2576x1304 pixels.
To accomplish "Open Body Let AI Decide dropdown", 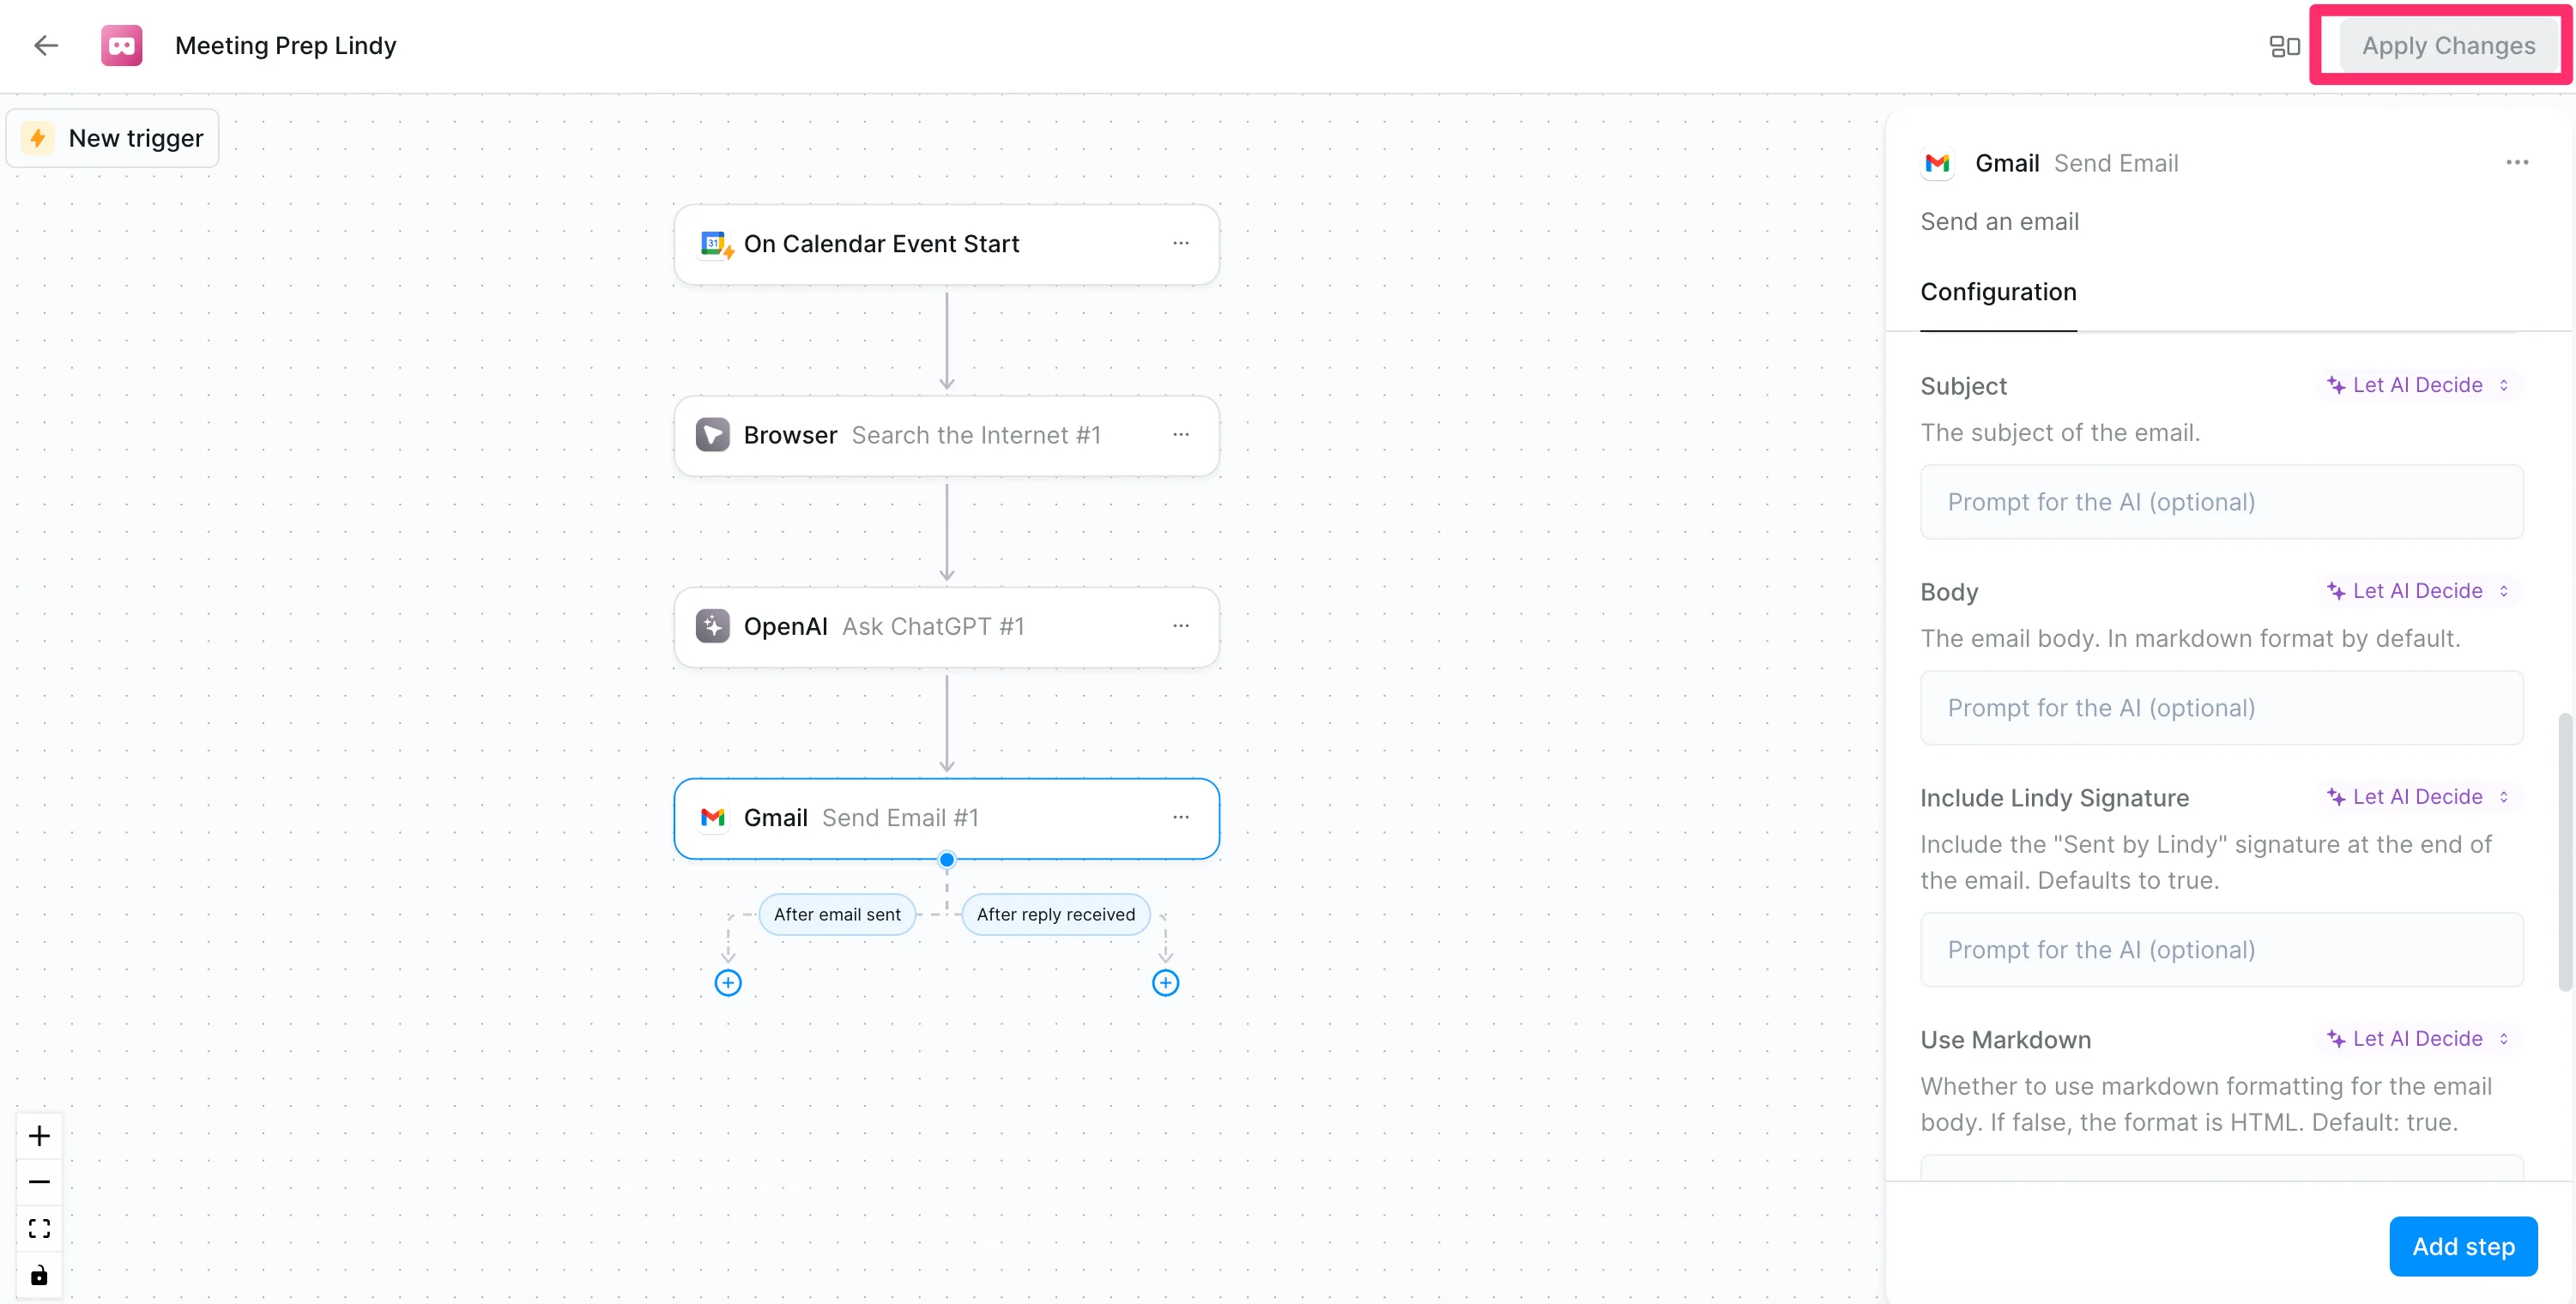I will tap(2418, 591).
